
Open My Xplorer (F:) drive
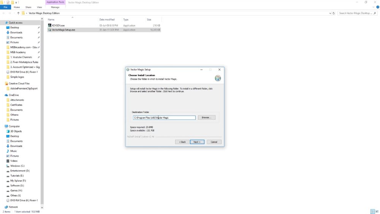(x=18, y=181)
